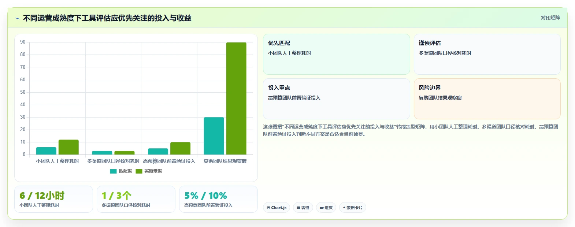Click the x-axis label 小团队人工整理耗时
The height and width of the screenshot is (227, 575).
[57, 161]
